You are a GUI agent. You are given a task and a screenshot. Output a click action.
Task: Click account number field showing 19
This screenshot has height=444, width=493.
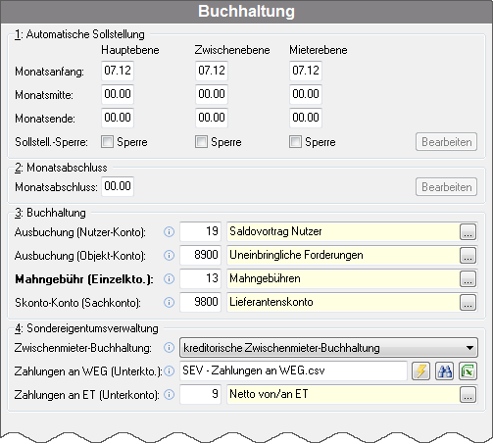(x=201, y=232)
